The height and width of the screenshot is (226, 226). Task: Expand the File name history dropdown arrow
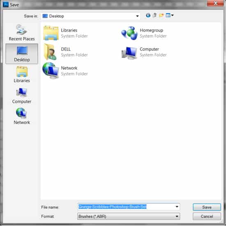click(x=177, y=207)
